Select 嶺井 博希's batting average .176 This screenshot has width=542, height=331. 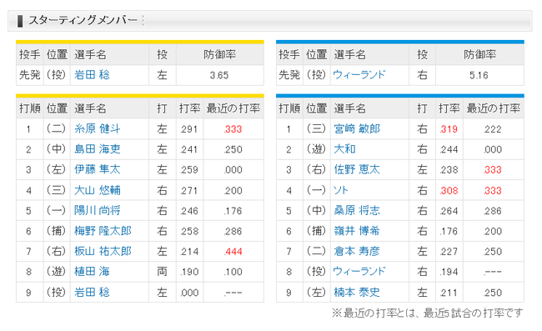click(x=449, y=231)
